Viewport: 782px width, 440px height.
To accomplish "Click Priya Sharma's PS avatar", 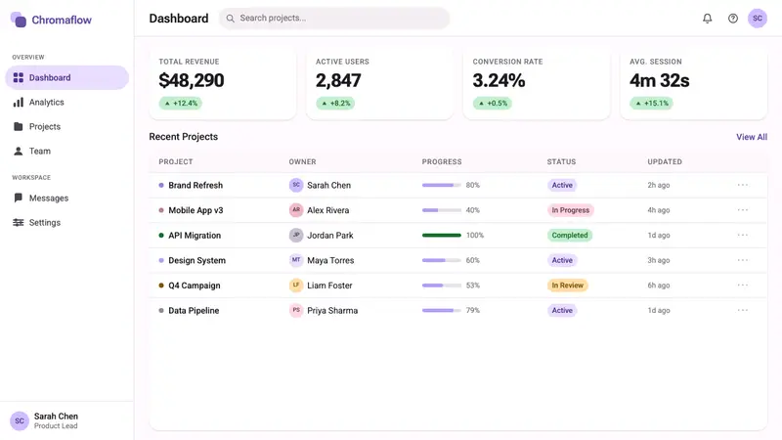I will [296, 310].
